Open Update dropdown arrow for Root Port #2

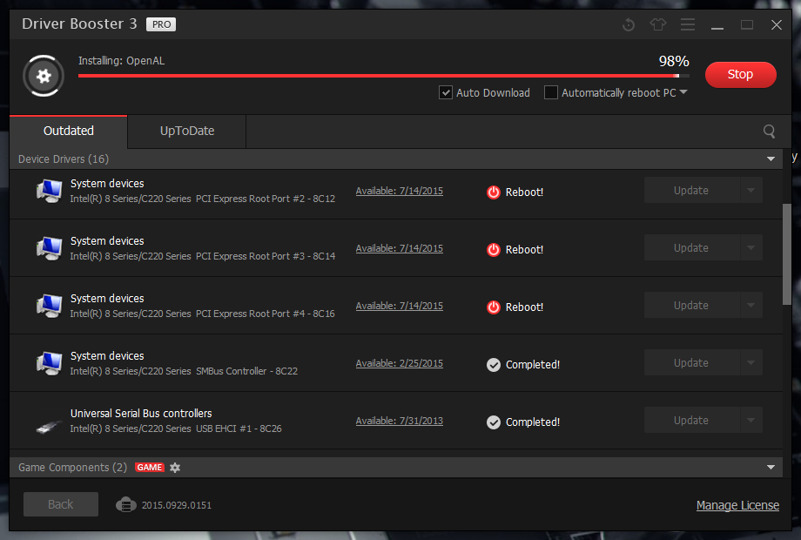(x=751, y=190)
